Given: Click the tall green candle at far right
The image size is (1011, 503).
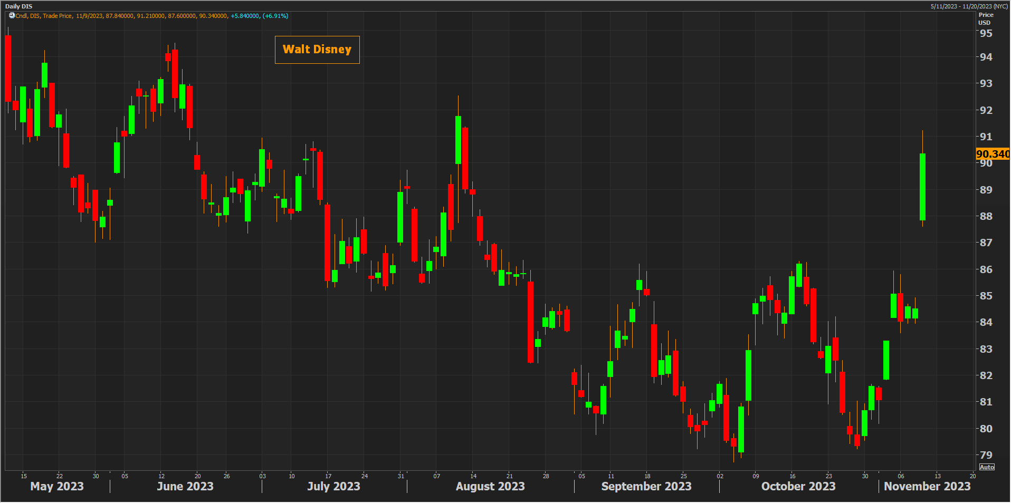Looking at the screenshot, I should coord(922,187).
